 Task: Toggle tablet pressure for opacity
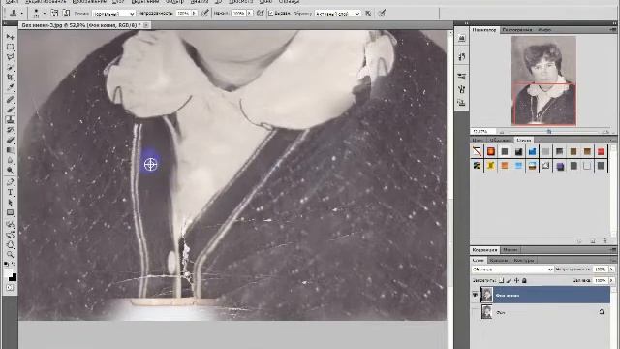coord(205,13)
